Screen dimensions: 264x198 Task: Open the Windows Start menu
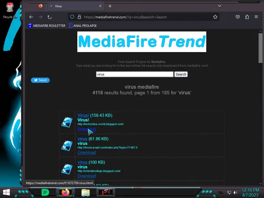click(6, 192)
